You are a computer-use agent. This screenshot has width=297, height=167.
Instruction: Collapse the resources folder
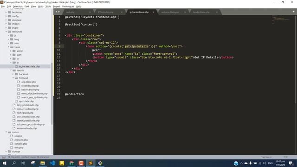[6, 32]
